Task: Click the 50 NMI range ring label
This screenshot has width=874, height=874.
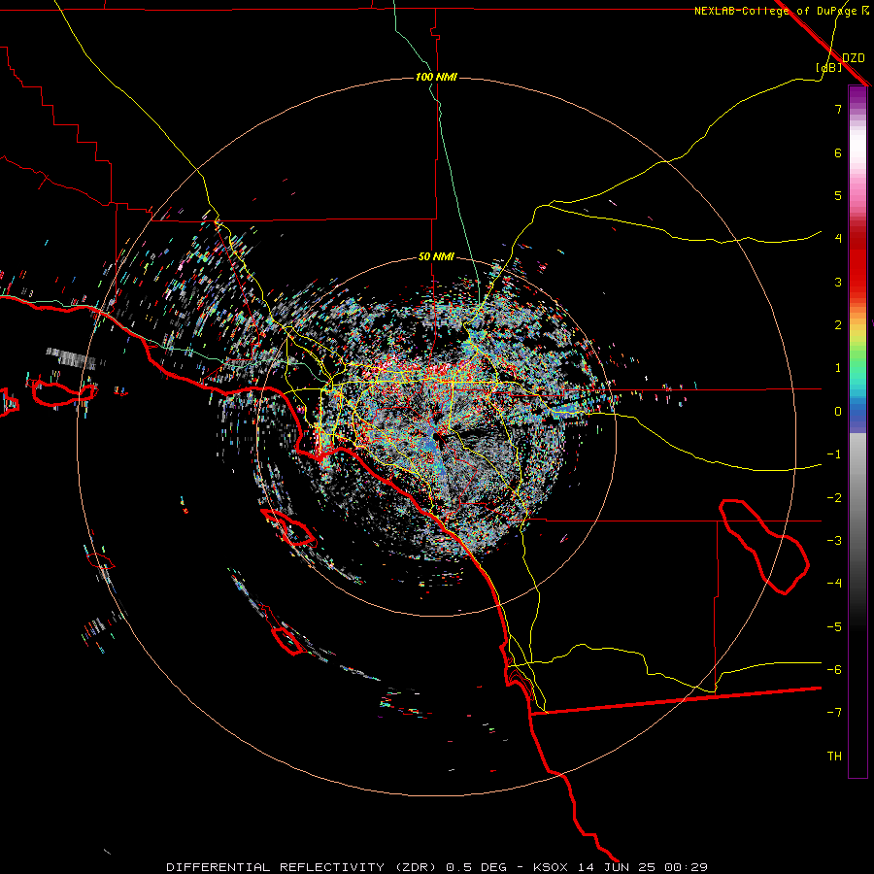Action: click(x=436, y=257)
